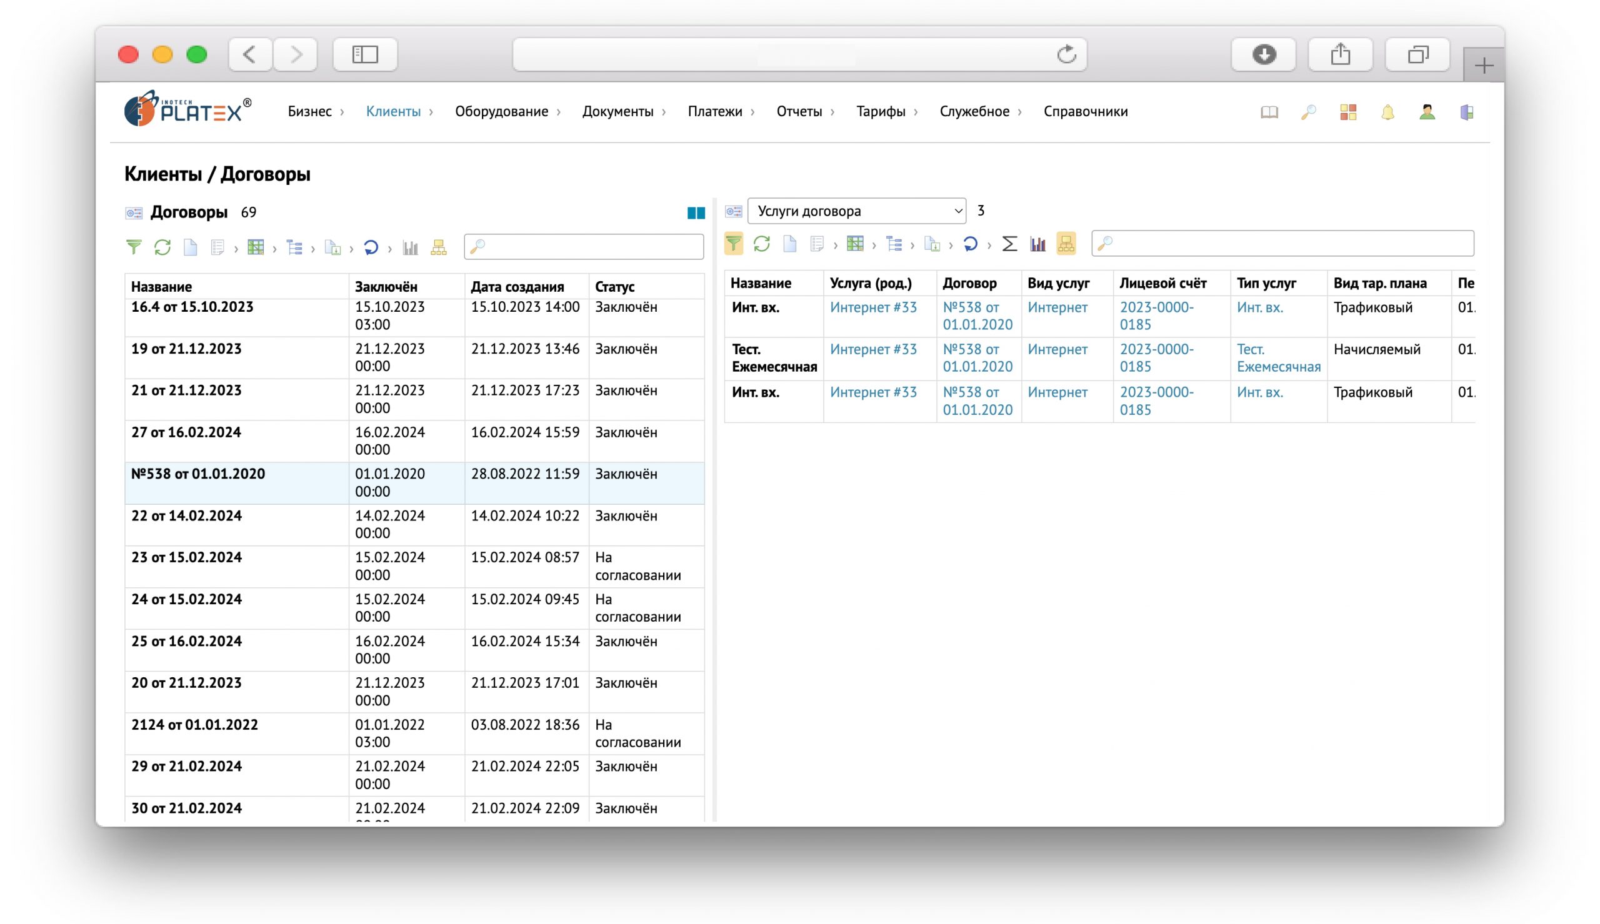The height and width of the screenshot is (924, 1600).
Task: Open the table grid icon in Договоры toolbar
Action: [256, 247]
